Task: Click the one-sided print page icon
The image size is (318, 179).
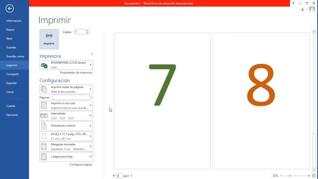Action: point(44,105)
